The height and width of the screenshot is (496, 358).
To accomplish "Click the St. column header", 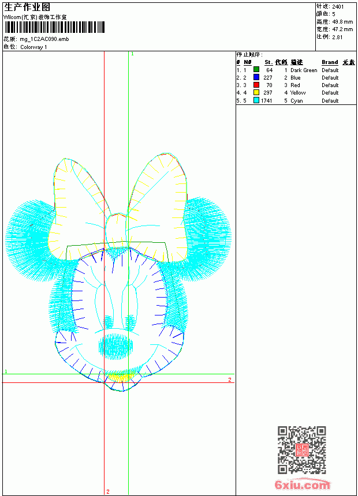I will [x=268, y=62].
